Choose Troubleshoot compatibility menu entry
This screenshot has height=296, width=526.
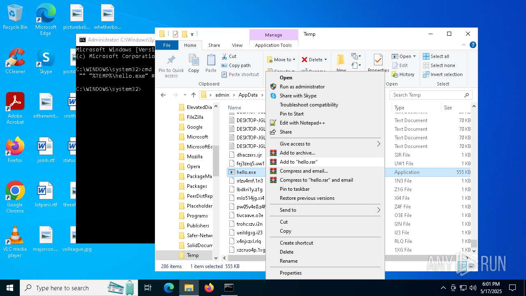click(x=325, y=105)
